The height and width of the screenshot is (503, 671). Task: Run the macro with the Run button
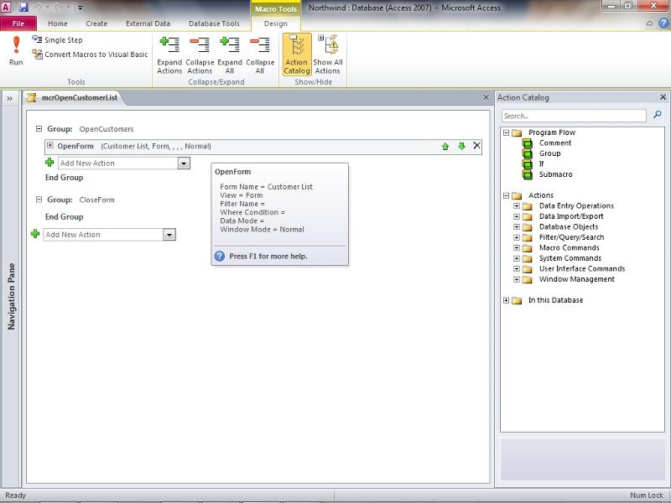(x=16, y=51)
